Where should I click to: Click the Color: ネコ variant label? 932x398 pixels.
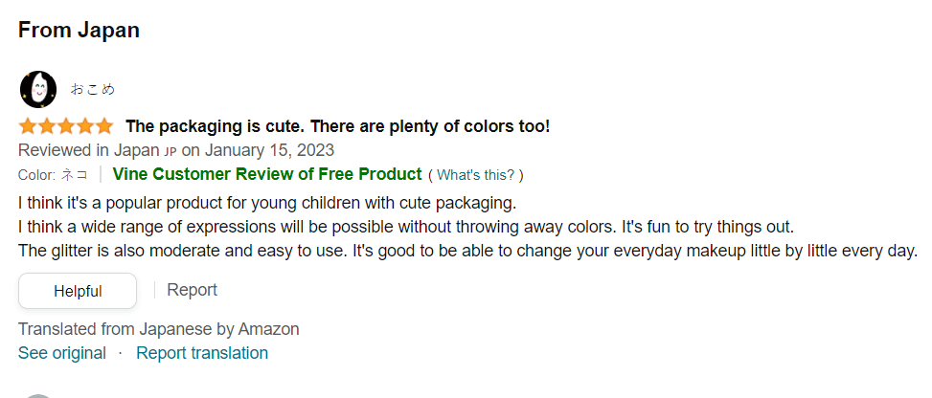[53, 175]
